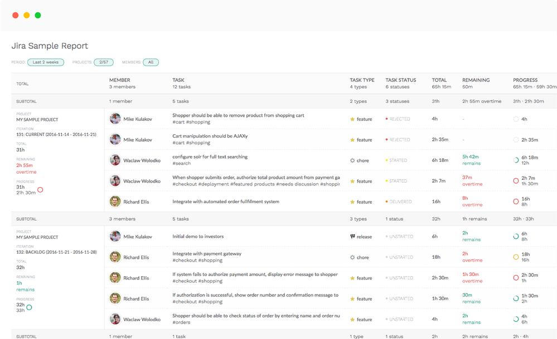Click the green maximize window button

click(x=38, y=15)
